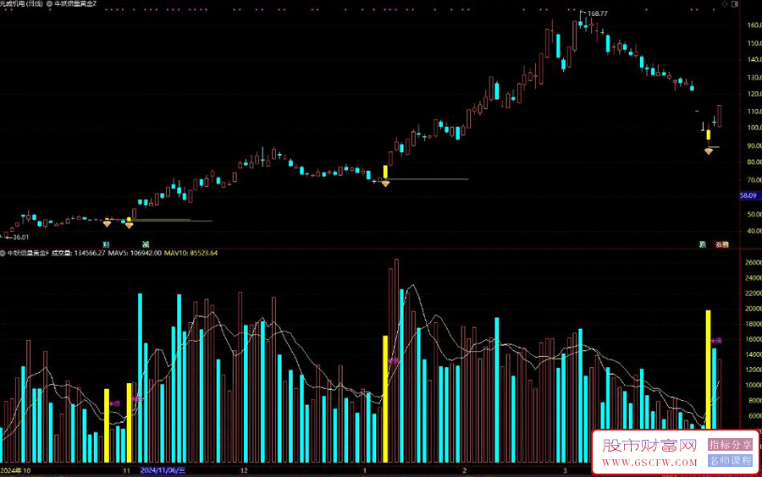Click the 12 month marker on date axis
Screen dimensions: 762x477
coord(244,471)
